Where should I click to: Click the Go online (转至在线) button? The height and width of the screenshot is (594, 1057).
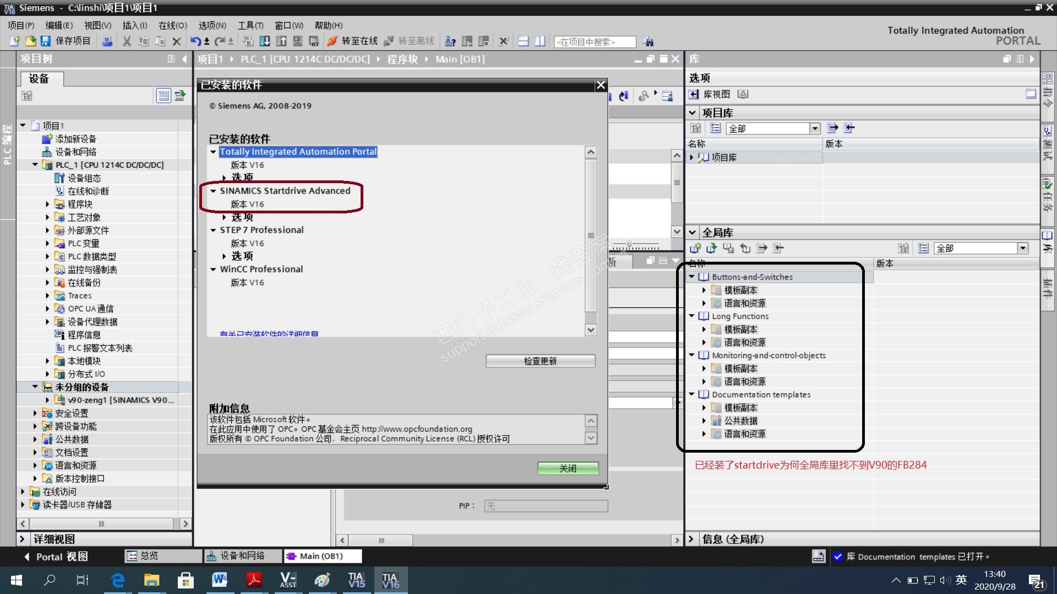(x=352, y=41)
